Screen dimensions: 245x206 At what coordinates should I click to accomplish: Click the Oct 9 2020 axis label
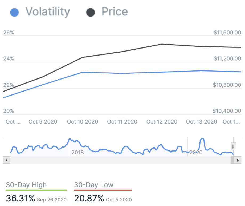tap(43, 122)
